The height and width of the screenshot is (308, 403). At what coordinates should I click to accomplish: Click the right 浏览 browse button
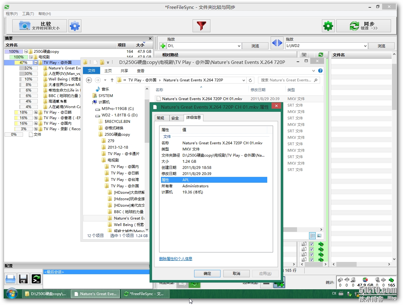tap(381, 46)
